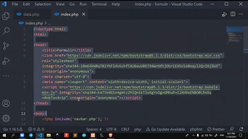Open the View menu
The image size is (248, 139).
tap(60, 4)
